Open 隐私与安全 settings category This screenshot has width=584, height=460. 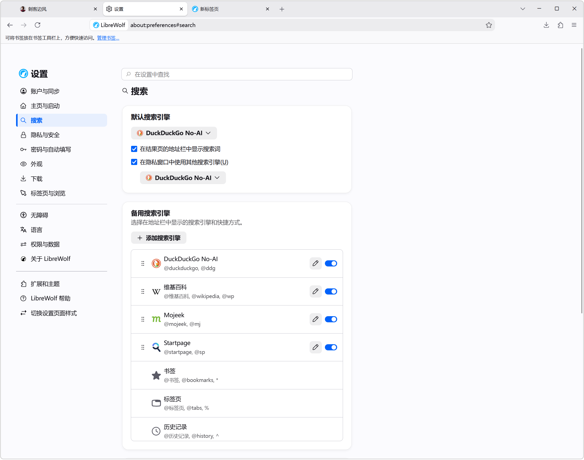(x=62, y=135)
